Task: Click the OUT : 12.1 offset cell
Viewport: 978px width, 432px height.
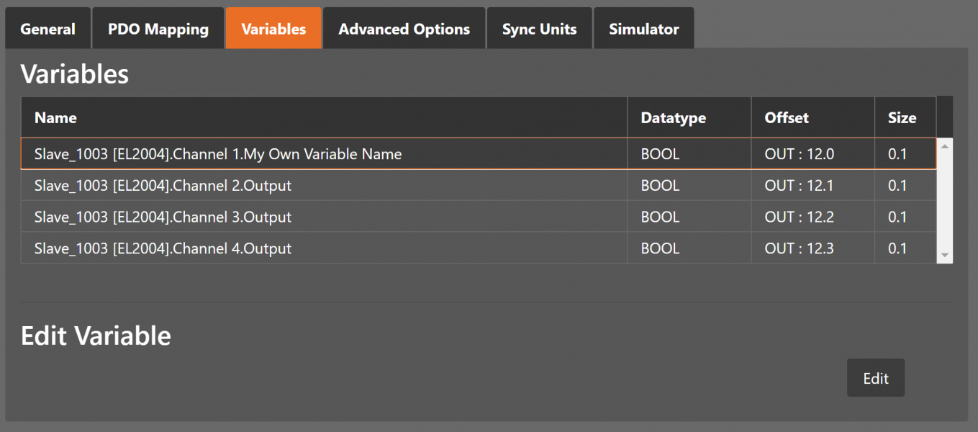Action: [x=799, y=186]
